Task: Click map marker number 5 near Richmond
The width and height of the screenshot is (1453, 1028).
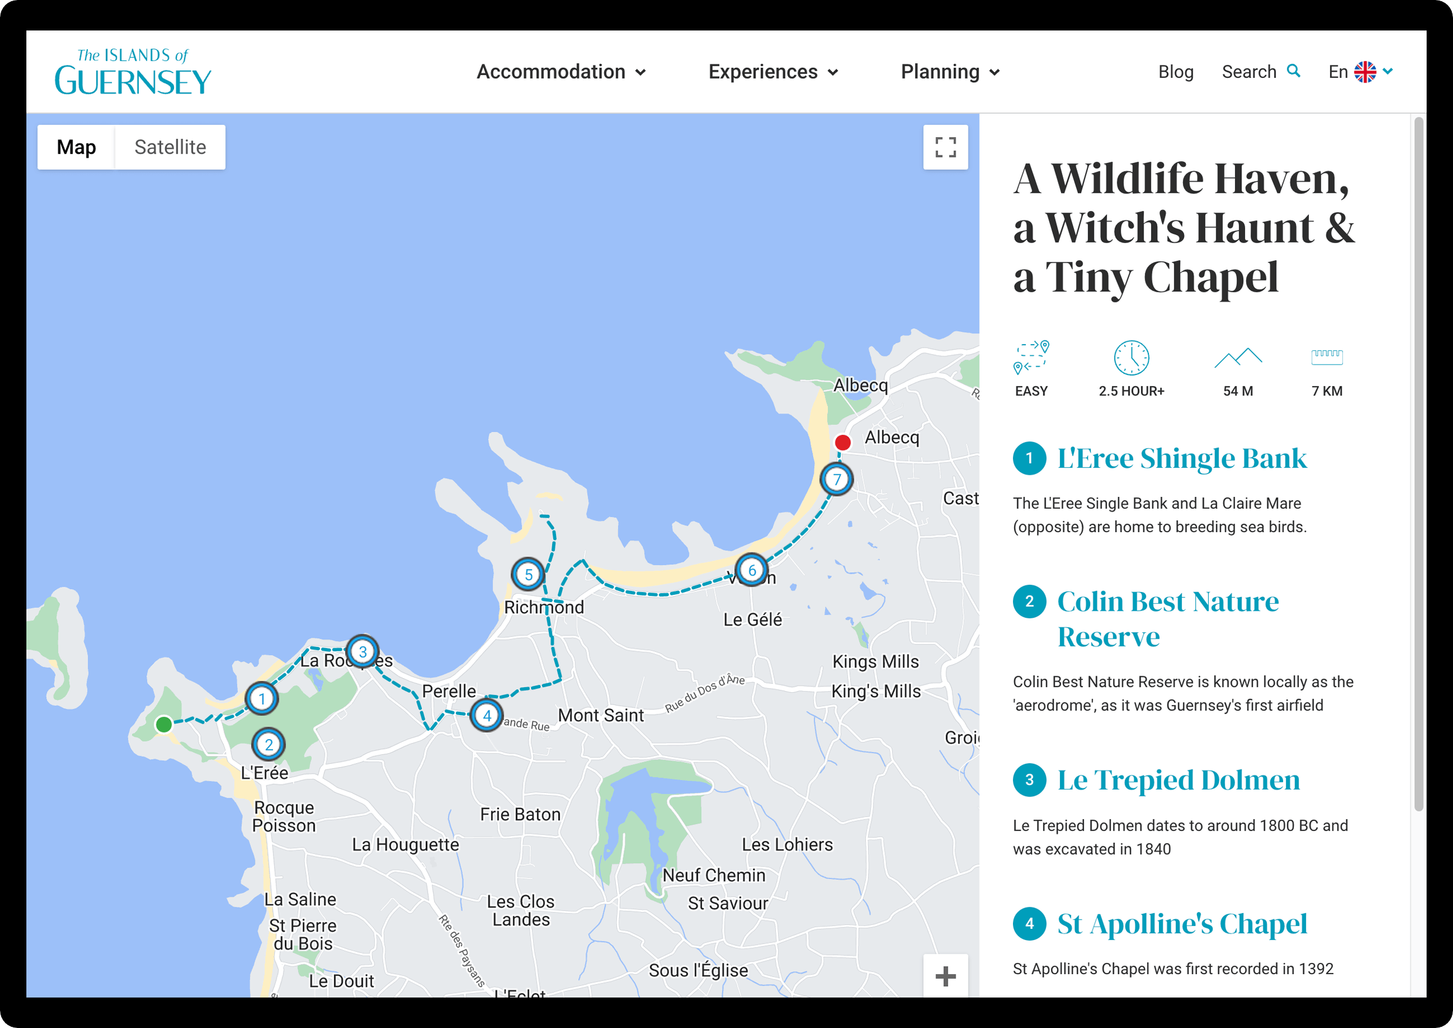Action: click(528, 575)
